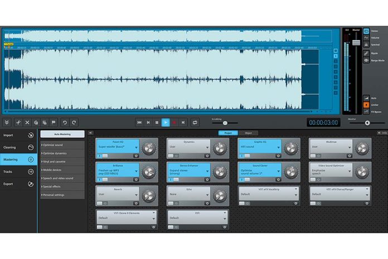Toggle FX Bypass
The image size is (388, 259).
tap(366, 112)
